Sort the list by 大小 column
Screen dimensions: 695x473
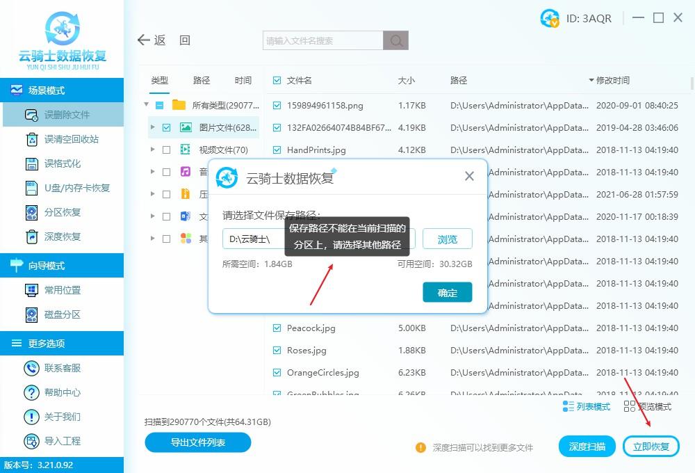click(x=407, y=80)
